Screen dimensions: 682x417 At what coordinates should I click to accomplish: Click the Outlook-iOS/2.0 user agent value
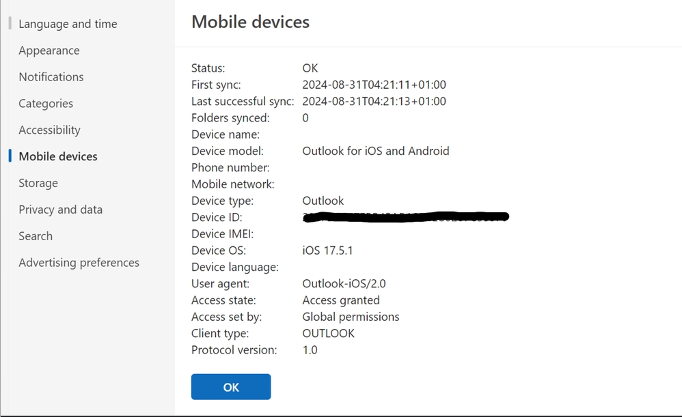pos(347,283)
